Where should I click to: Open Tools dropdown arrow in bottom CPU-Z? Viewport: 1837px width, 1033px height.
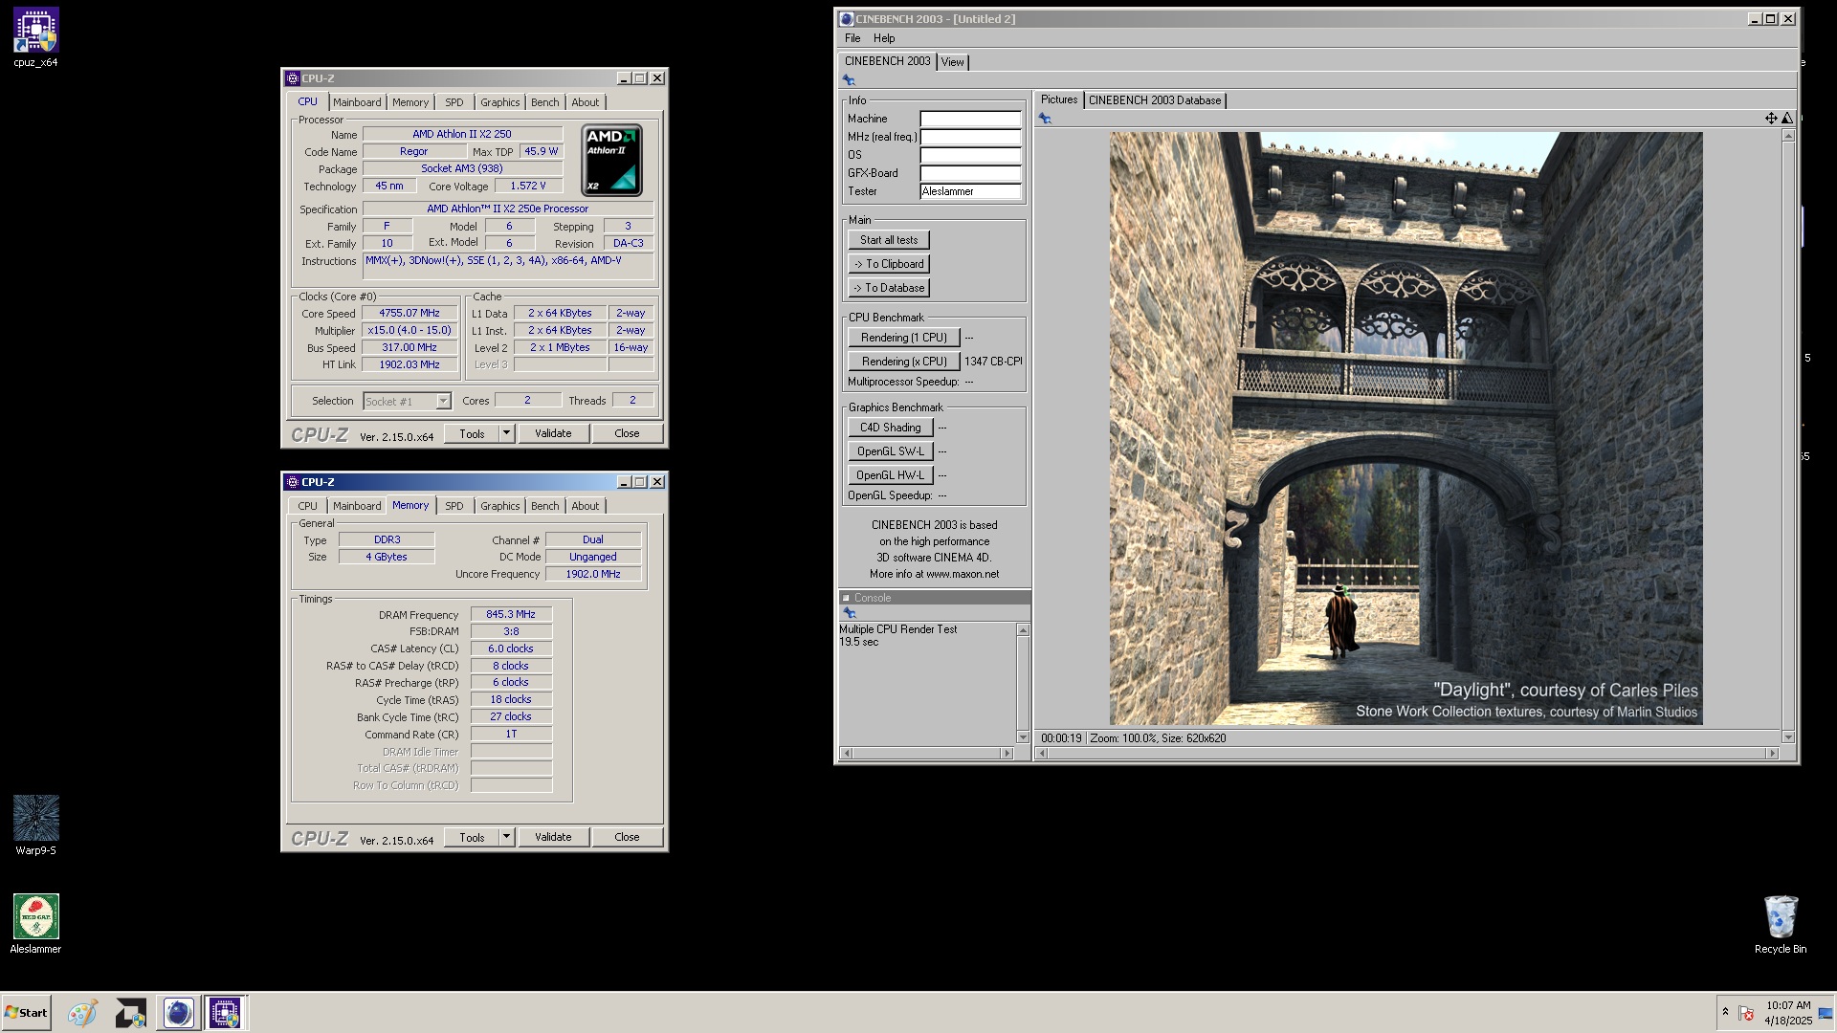coord(507,837)
